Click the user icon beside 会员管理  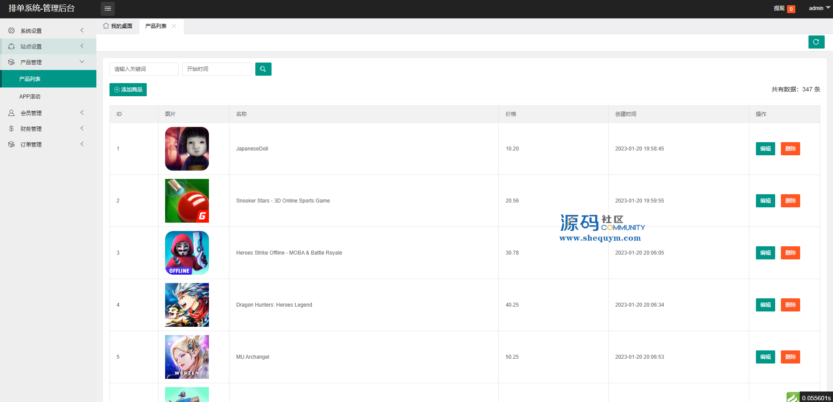tap(11, 113)
